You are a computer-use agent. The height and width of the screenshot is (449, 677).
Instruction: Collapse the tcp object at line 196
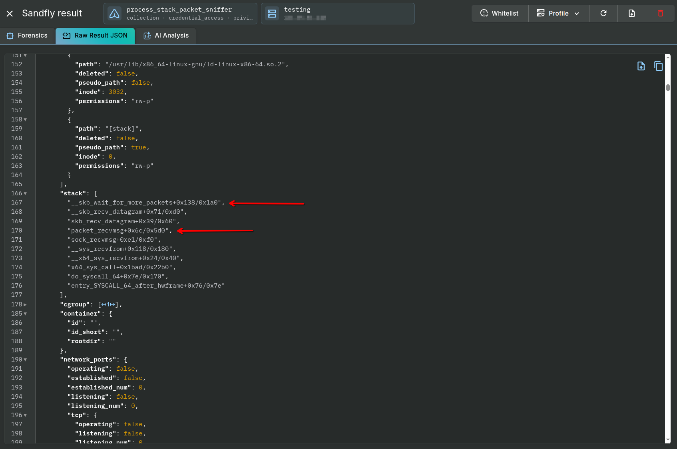(x=25, y=415)
